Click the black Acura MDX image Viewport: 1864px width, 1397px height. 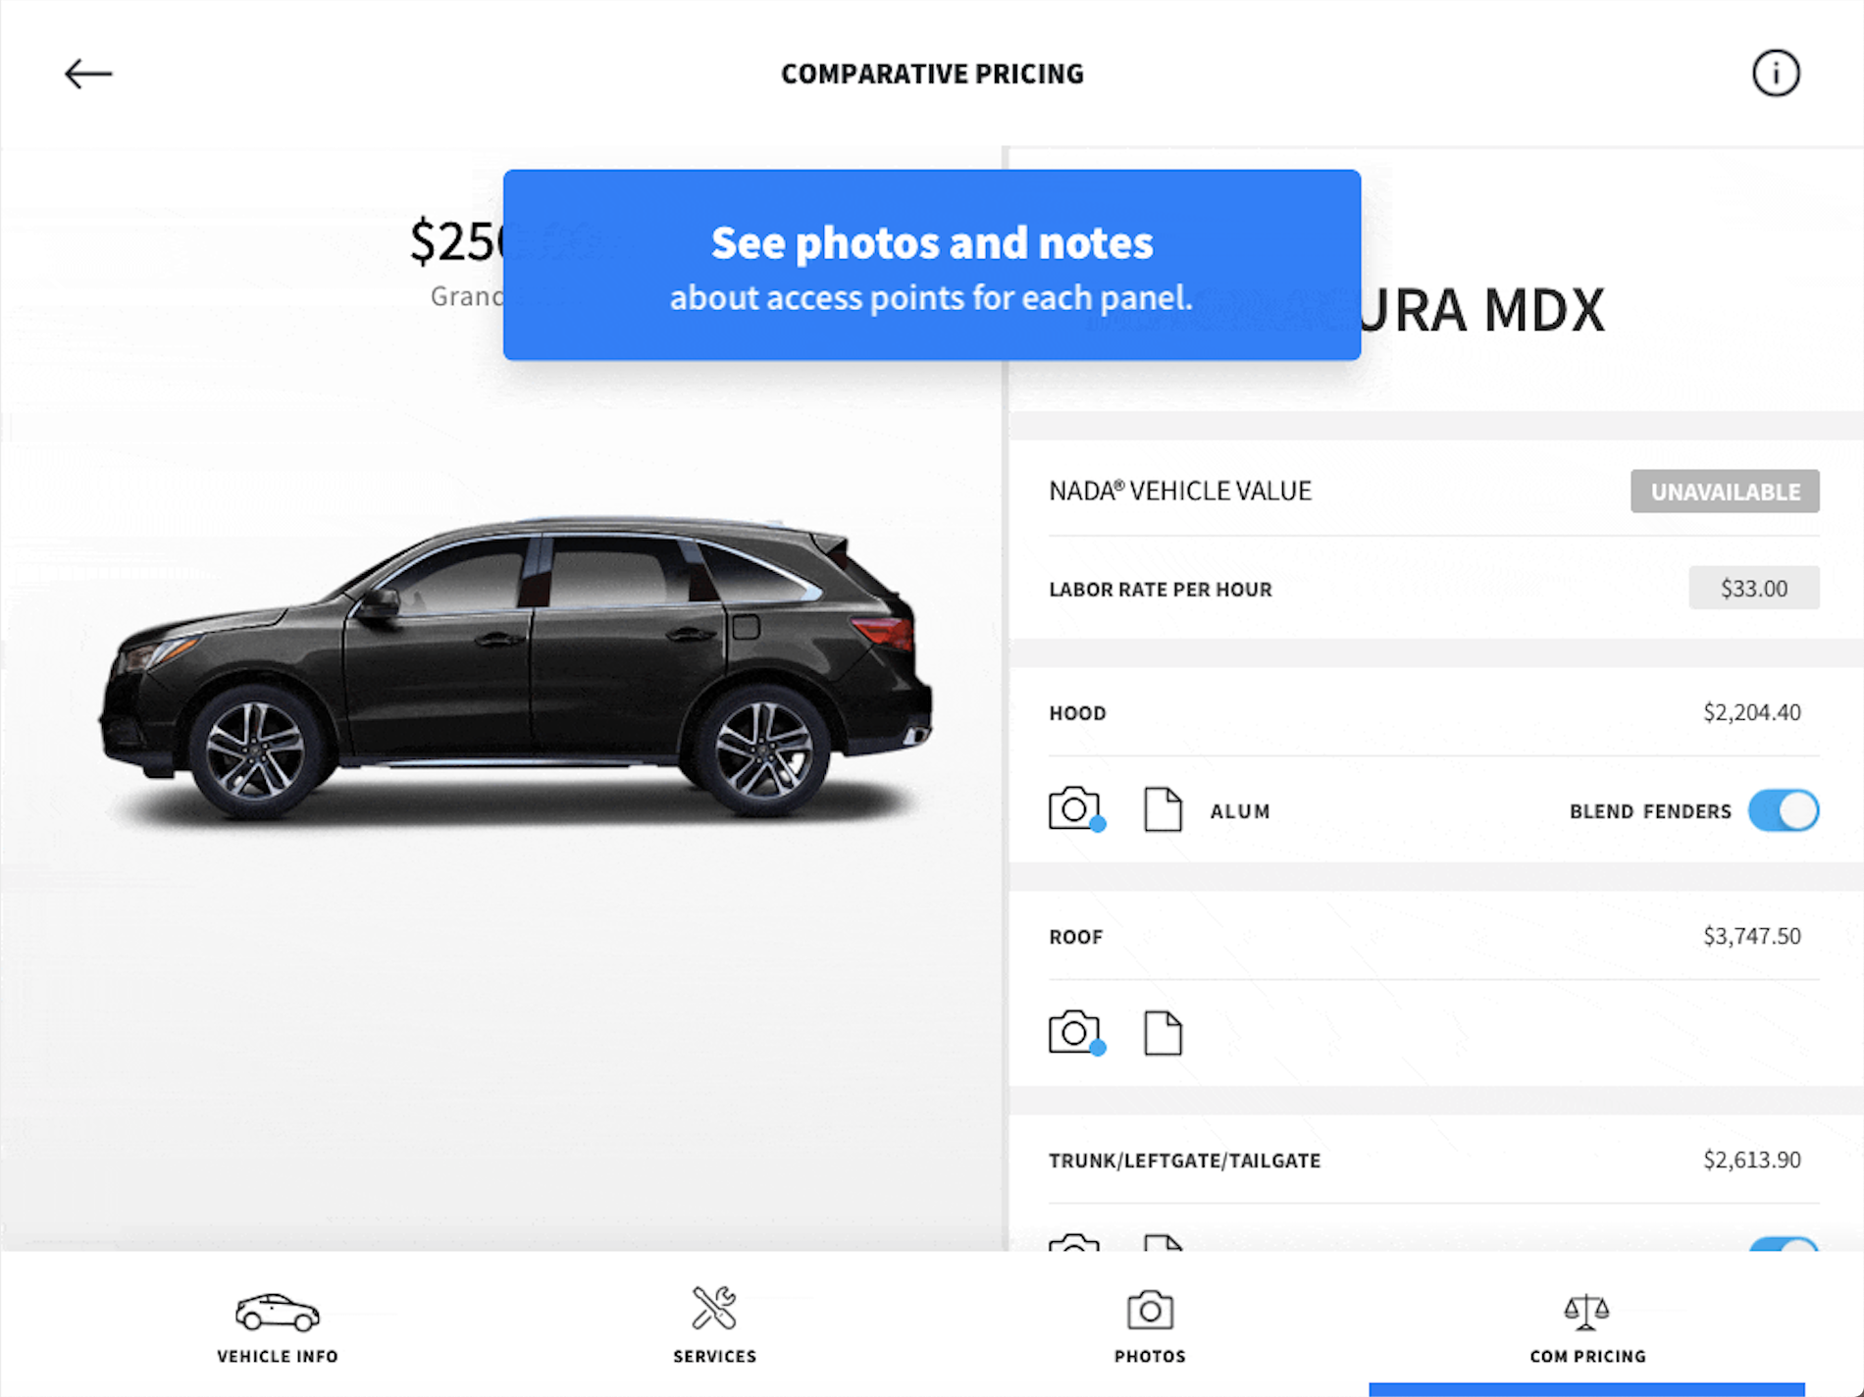tap(515, 667)
